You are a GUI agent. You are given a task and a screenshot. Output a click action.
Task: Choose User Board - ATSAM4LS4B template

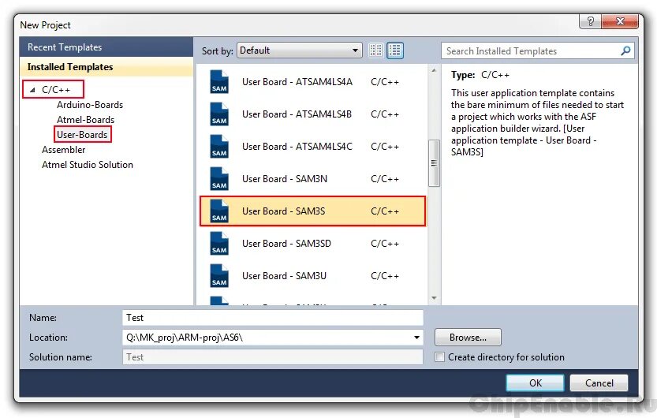[312, 114]
